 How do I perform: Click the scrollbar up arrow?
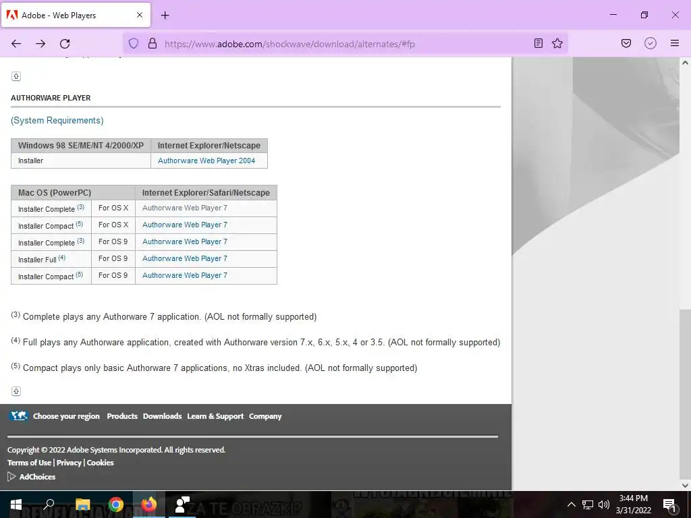tap(685, 63)
